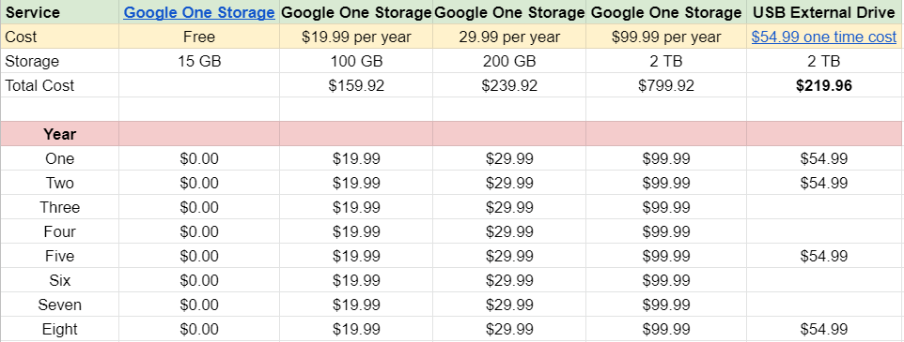Open the Google One Storage hyperlink

pos(199,12)
